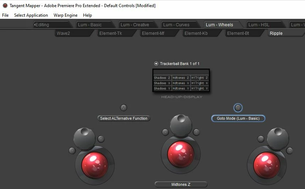Click Hilight Y cell in head-up display
This screenshot has width=305, height=189.
point(200,88)
